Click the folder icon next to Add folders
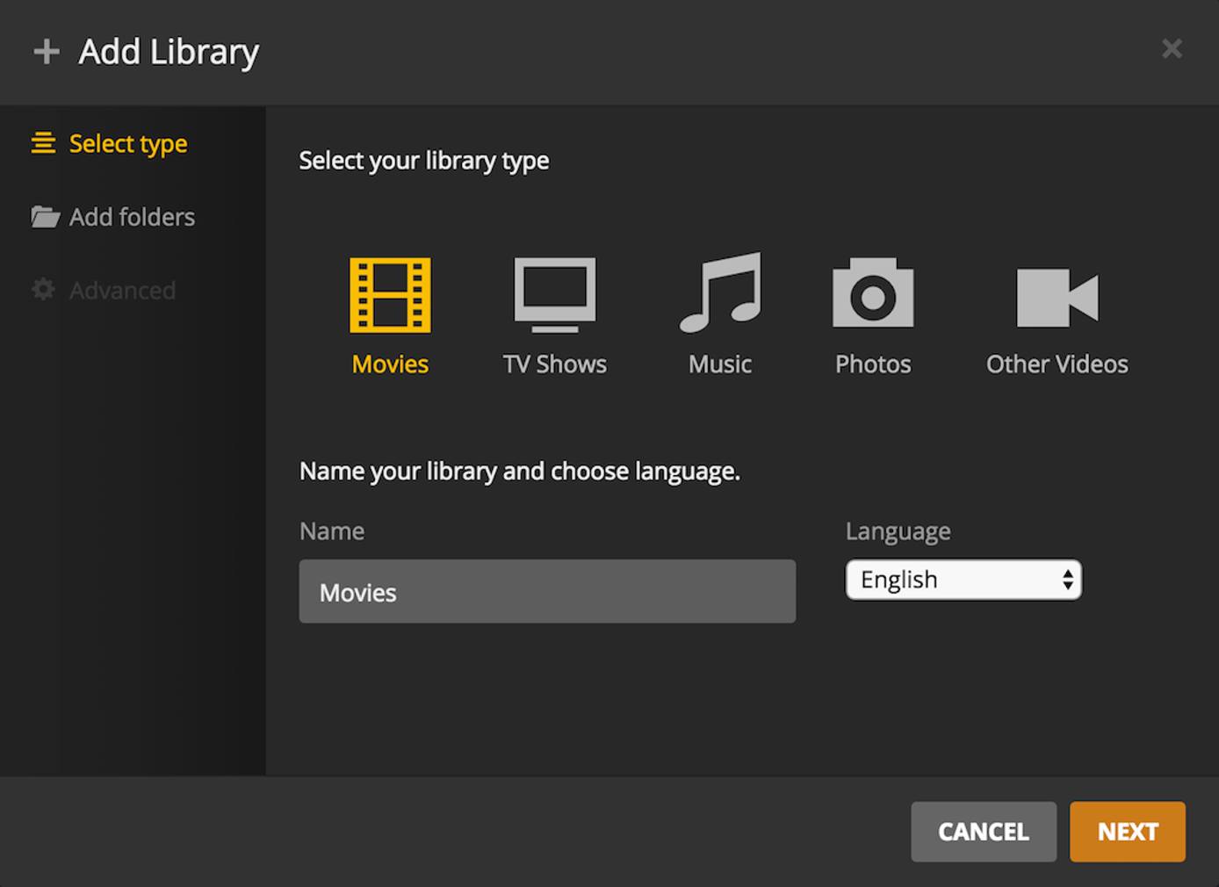 tap(44, 216)
